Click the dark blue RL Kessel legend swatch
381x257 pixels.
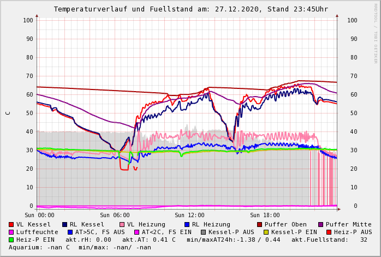[x=64, y=224]
